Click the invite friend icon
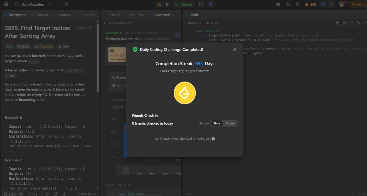The image size is (367, 196). pos(332,4)
